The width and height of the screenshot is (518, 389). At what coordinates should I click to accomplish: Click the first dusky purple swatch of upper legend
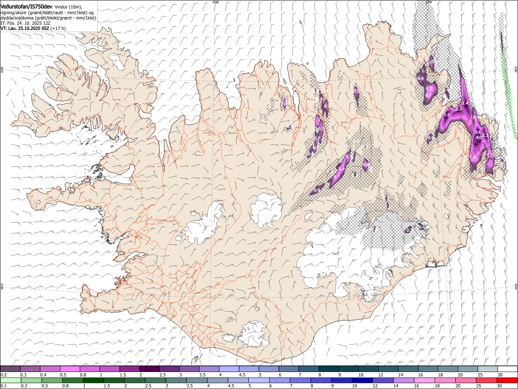point(11,369)
